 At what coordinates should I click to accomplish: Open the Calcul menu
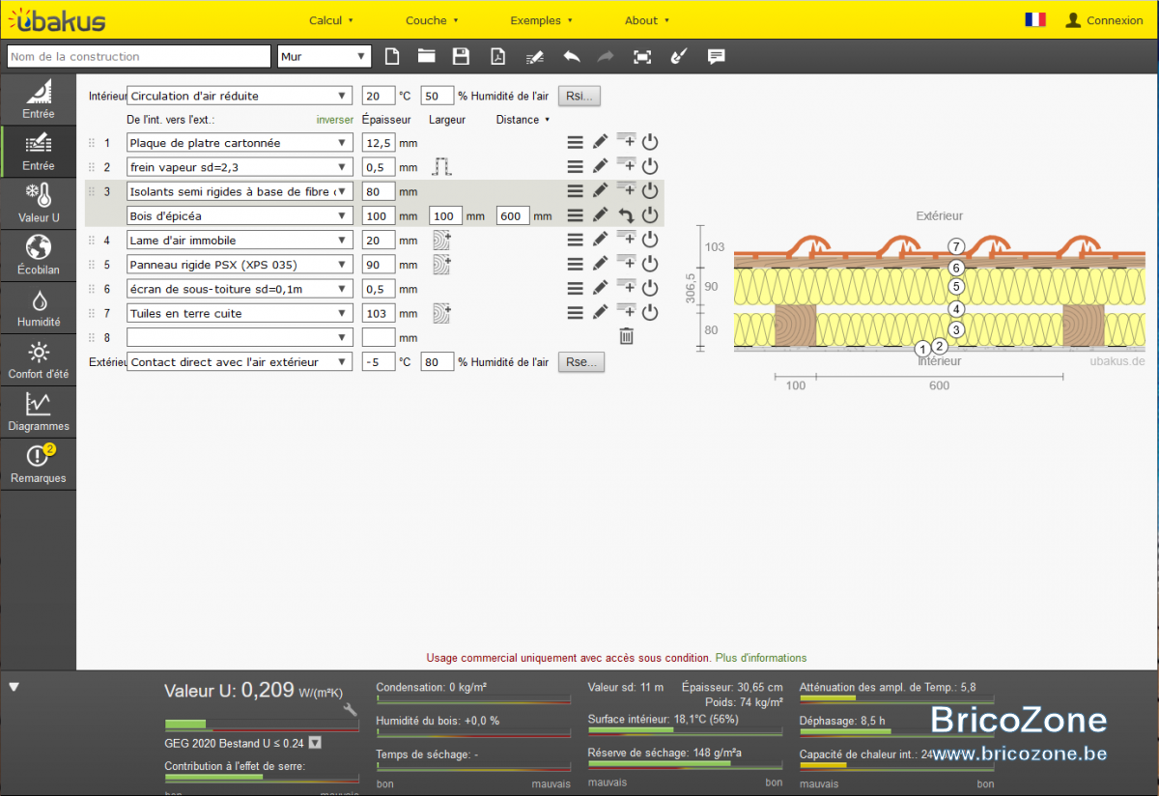(331, 20)
